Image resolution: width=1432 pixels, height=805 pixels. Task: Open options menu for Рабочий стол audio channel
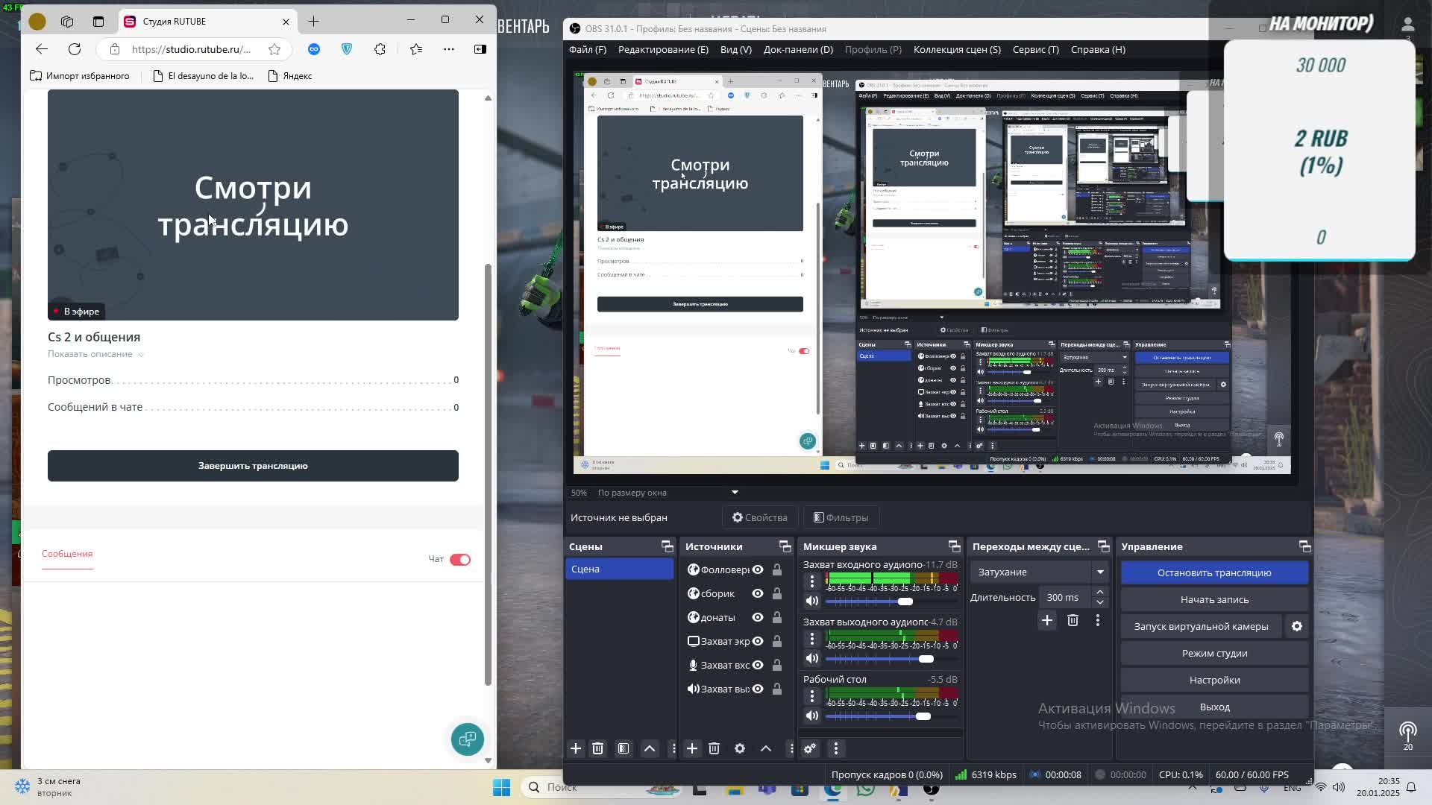(812, 695)
